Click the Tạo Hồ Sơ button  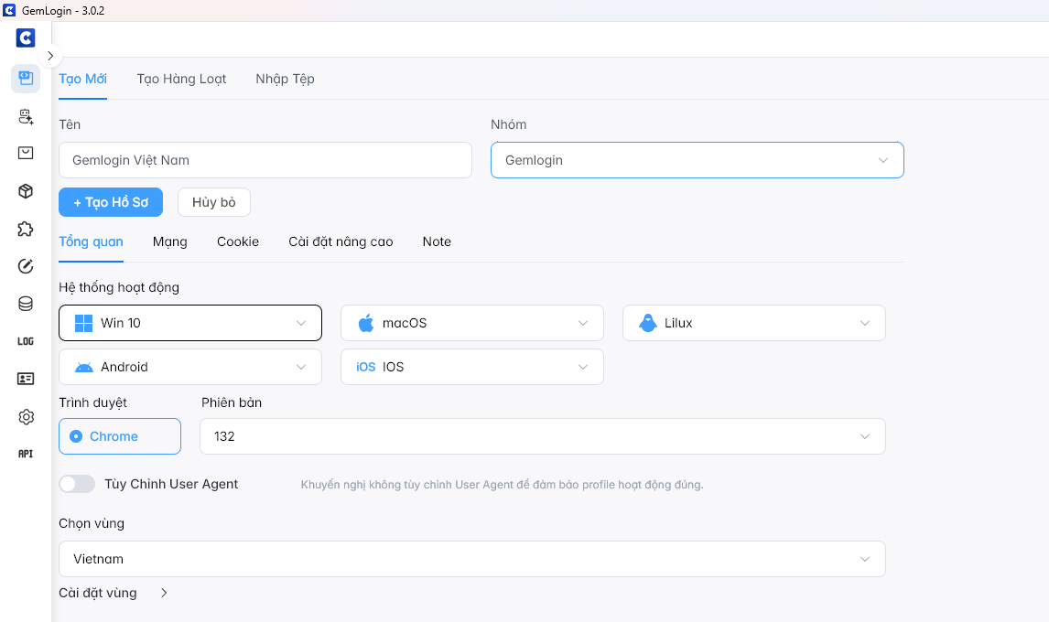click(111, 202)
